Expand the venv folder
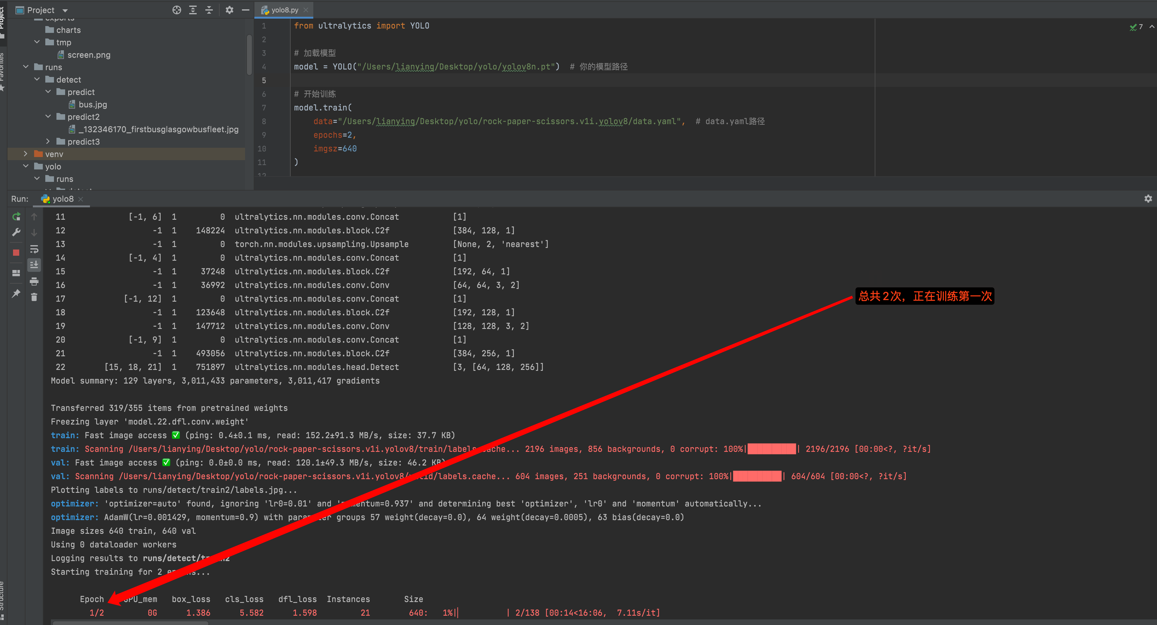 26,154
